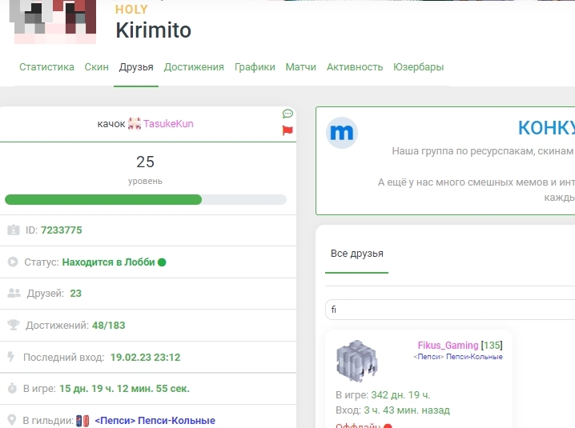The width and height of the screenshot is (575, 428).
Task: Click the level 25 progress bar
Action: (145, 199)
